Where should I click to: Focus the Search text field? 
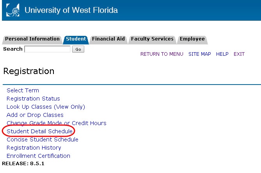tap(48, 49)
